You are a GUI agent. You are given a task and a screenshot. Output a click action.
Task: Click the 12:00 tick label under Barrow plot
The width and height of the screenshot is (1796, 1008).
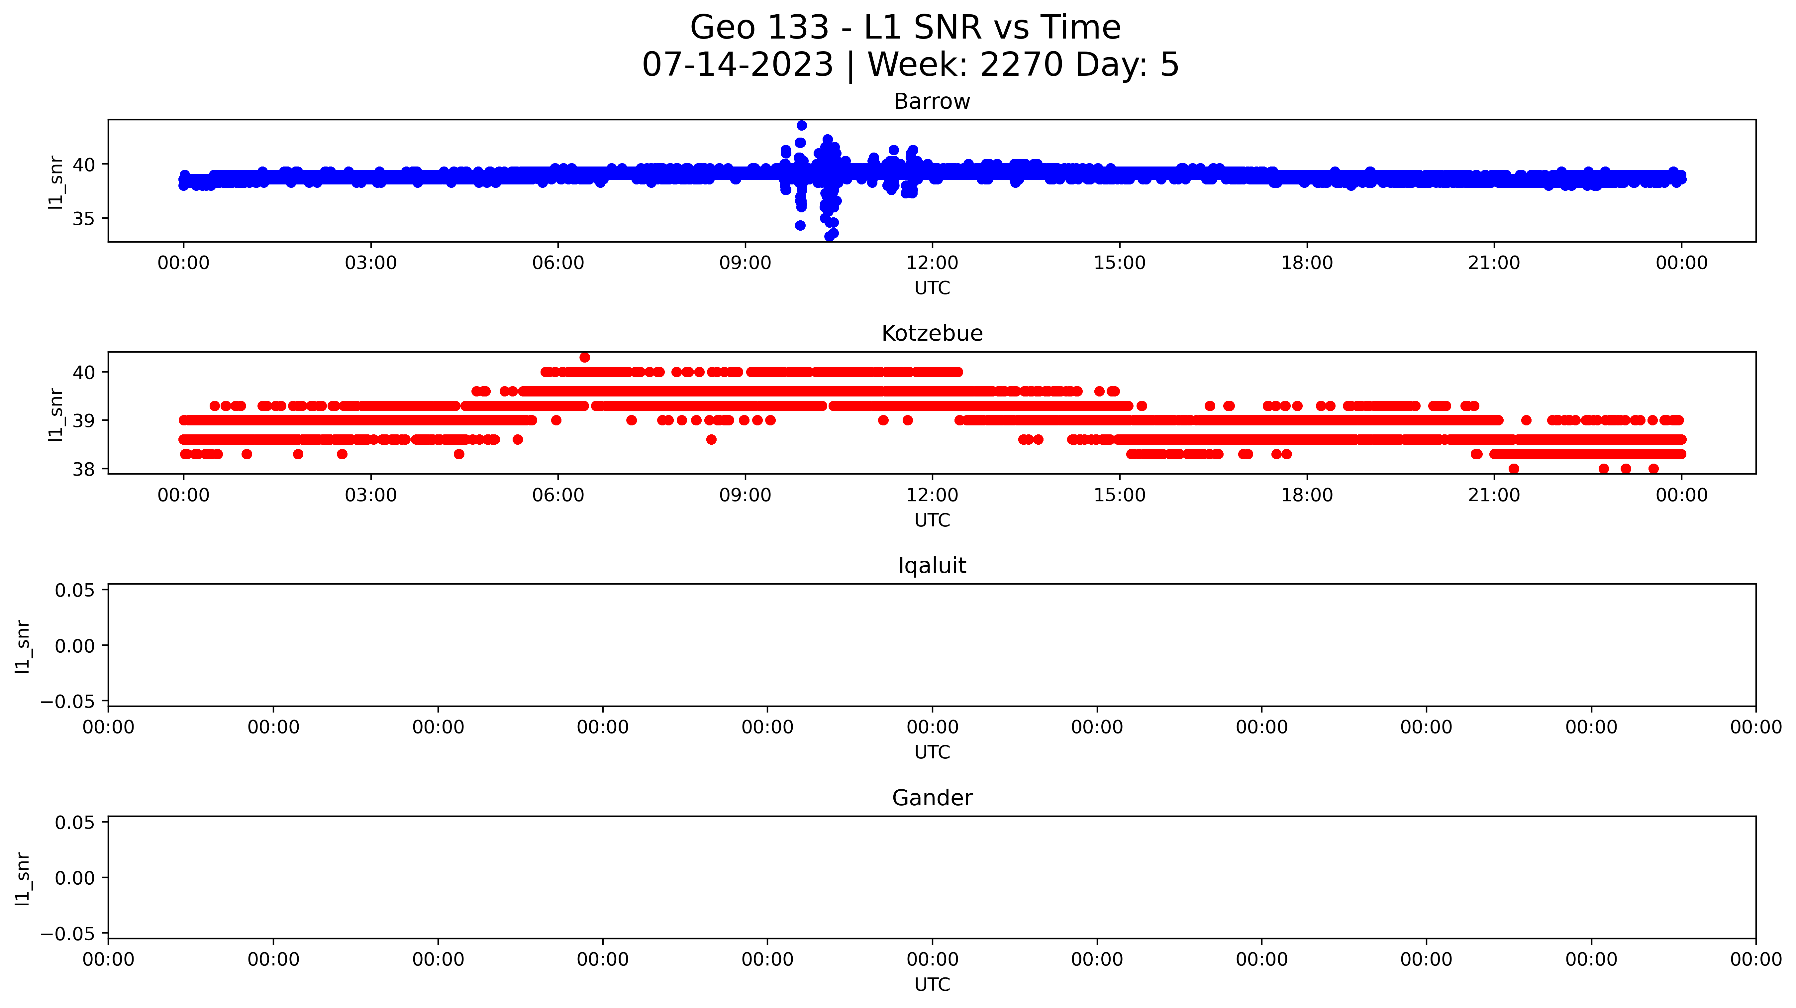click(x=932, y=263)
